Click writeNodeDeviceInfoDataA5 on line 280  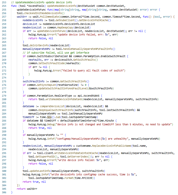tap(64, 99)
